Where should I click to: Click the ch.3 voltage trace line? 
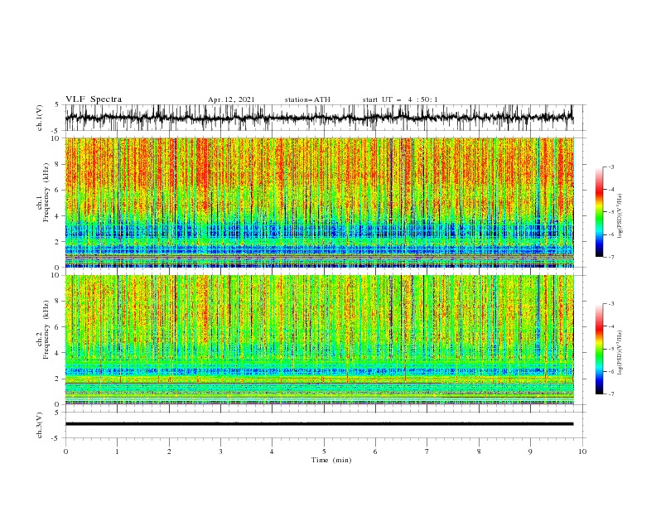coord(320,424)
